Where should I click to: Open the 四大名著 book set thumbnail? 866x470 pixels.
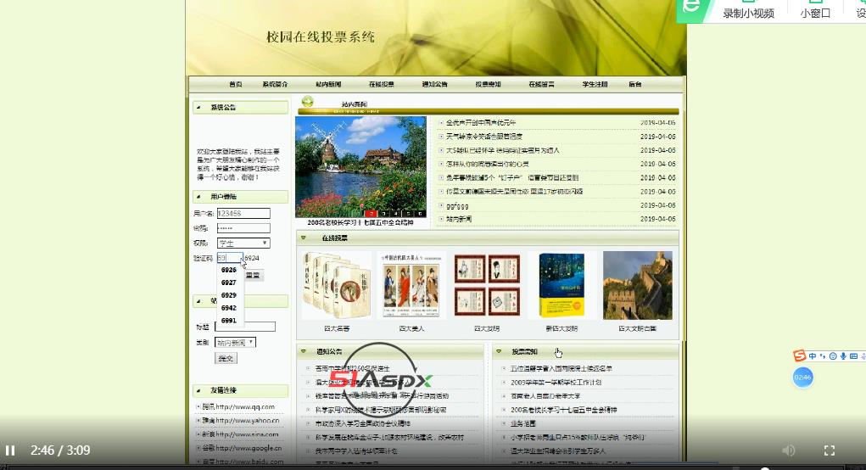pyautogui.click(x=337, y=286)
